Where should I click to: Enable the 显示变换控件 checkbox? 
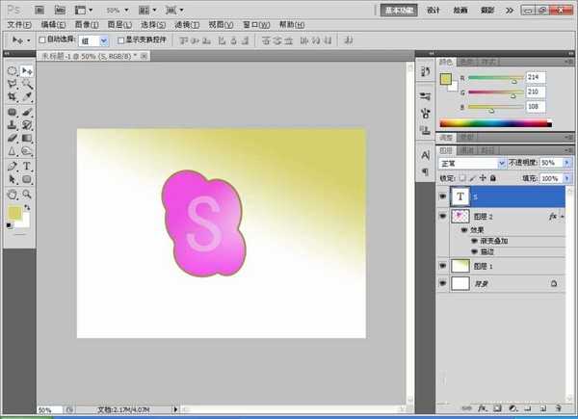(120, 39)
